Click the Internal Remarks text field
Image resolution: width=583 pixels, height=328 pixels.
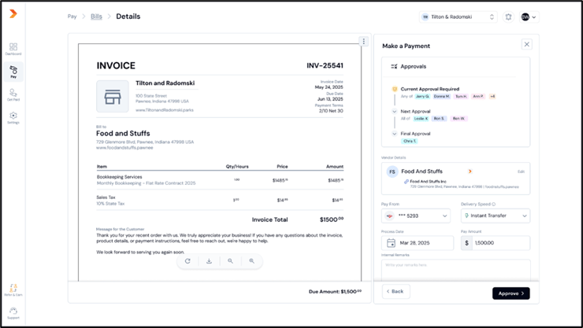(455, 267)
